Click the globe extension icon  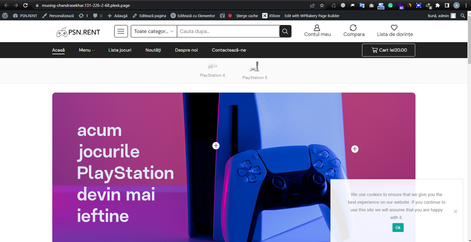343,6
